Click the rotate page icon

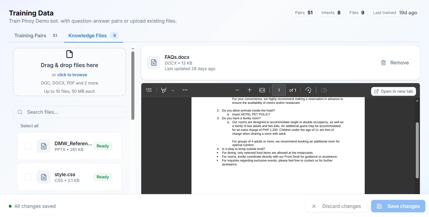[x=308, y=90]
